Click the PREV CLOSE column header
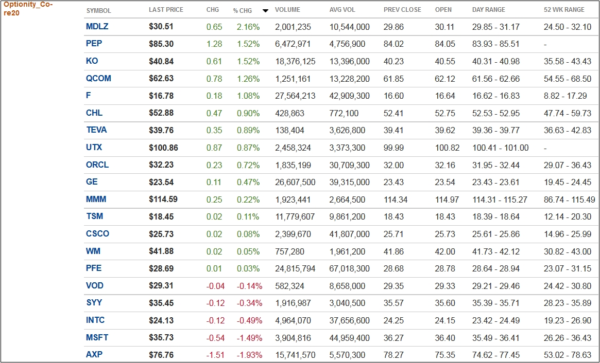Image resolution: width=600 pixels, height=363 pixels. (402, 10)
